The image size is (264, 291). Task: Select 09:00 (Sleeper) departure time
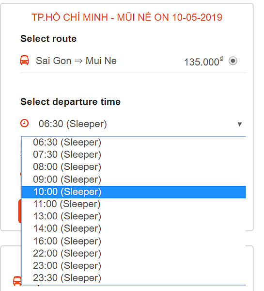[x=134, y=179]
